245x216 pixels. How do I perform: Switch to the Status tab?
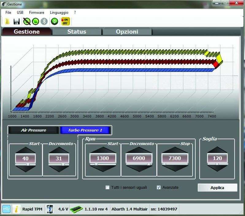[x=77, y=32]
